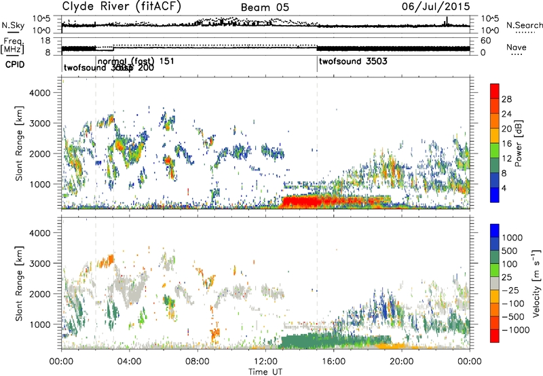Click the "normal (fast) 151" CPID label
This screenshot has width=543, height=376.
[136, 61]
